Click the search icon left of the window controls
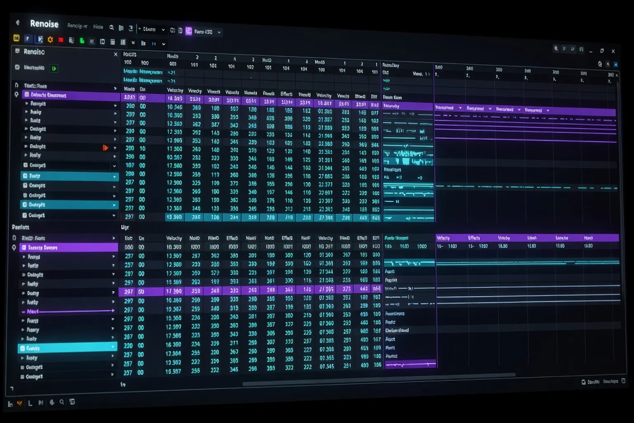Viewport: 634px width, 423px height. click(x=556, y=48)
